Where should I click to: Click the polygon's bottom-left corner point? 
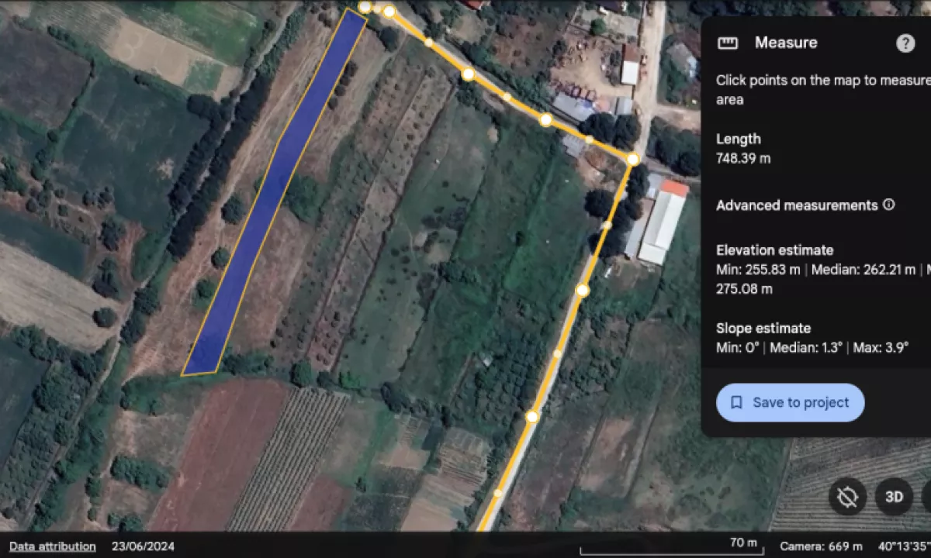[x=182, y=375]
